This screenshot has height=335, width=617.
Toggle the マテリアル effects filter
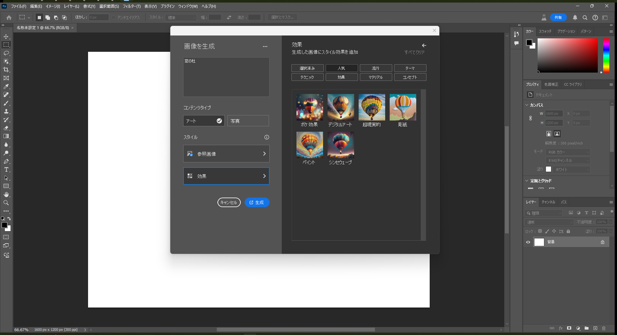point(376,77)
